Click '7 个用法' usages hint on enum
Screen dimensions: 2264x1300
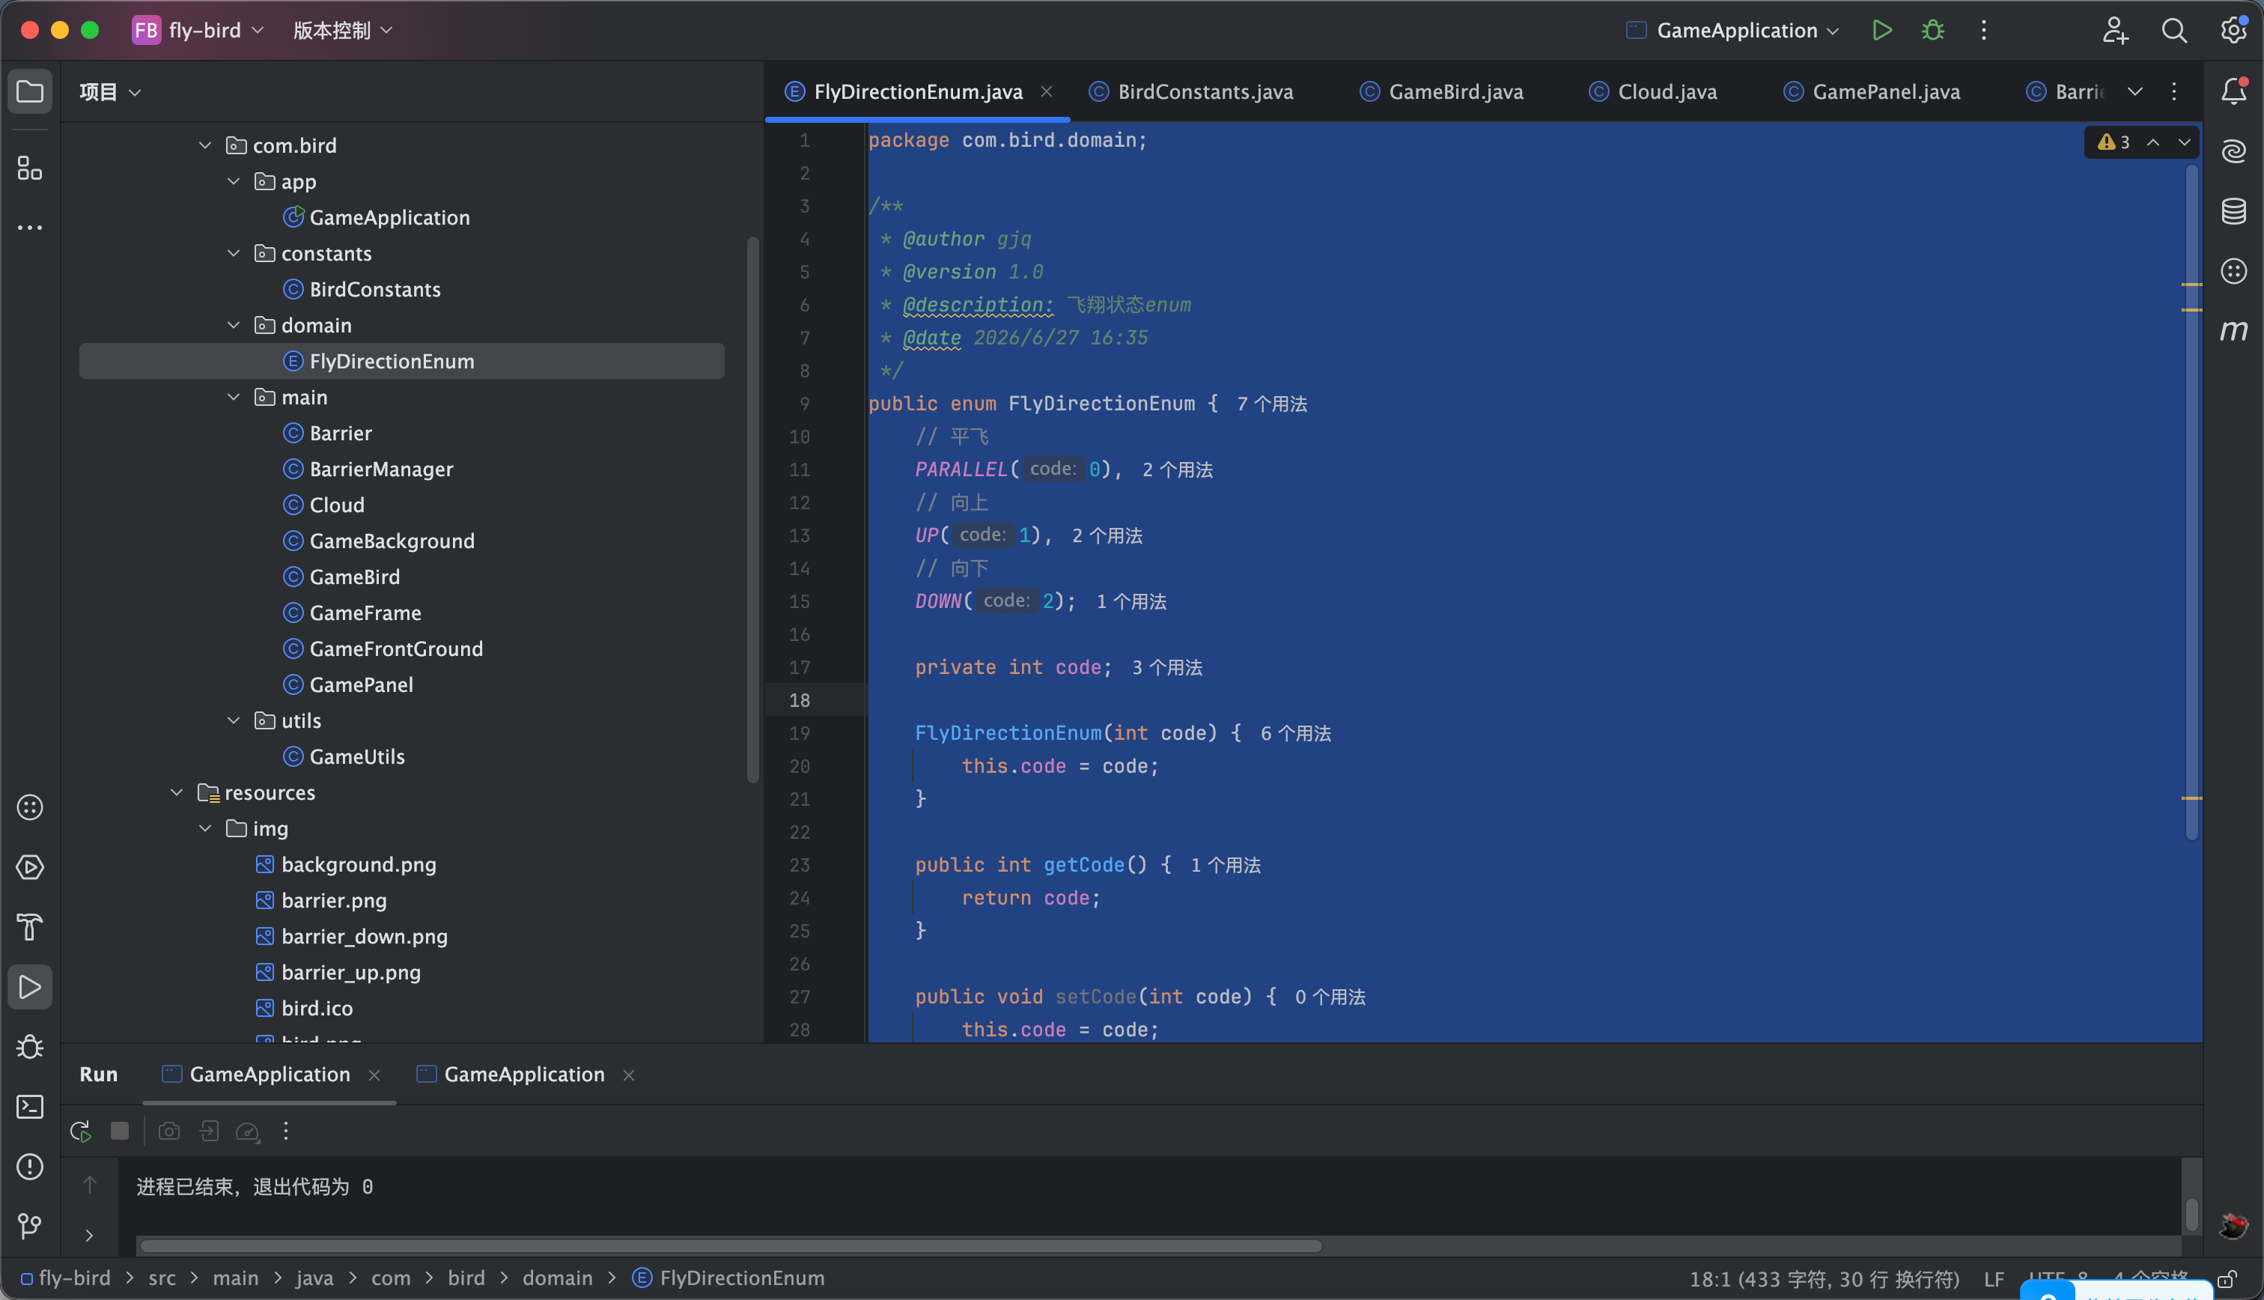point(1272,404)
